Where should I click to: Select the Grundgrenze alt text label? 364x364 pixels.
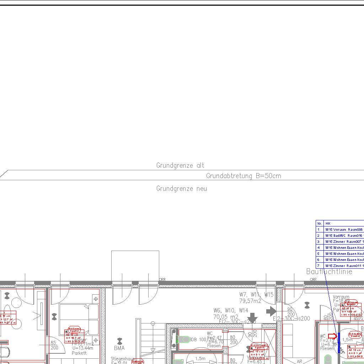(x=180, y=166)
